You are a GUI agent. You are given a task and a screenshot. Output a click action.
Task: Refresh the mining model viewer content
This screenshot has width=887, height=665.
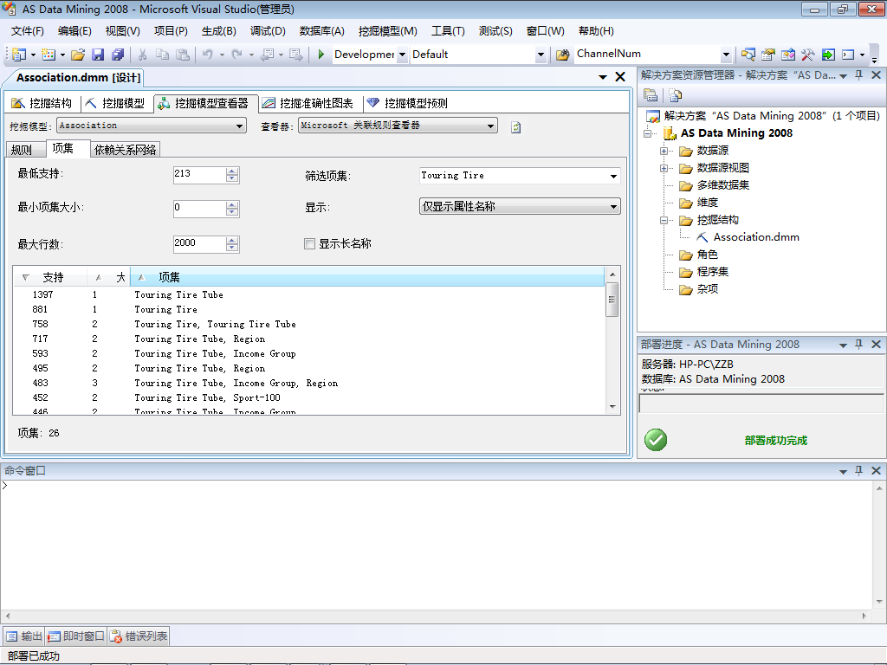515,127
